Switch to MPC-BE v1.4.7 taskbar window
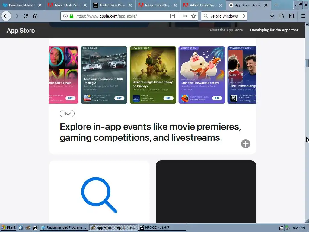The width and height of the screenshot is (309, 232). tap(162, 227)
